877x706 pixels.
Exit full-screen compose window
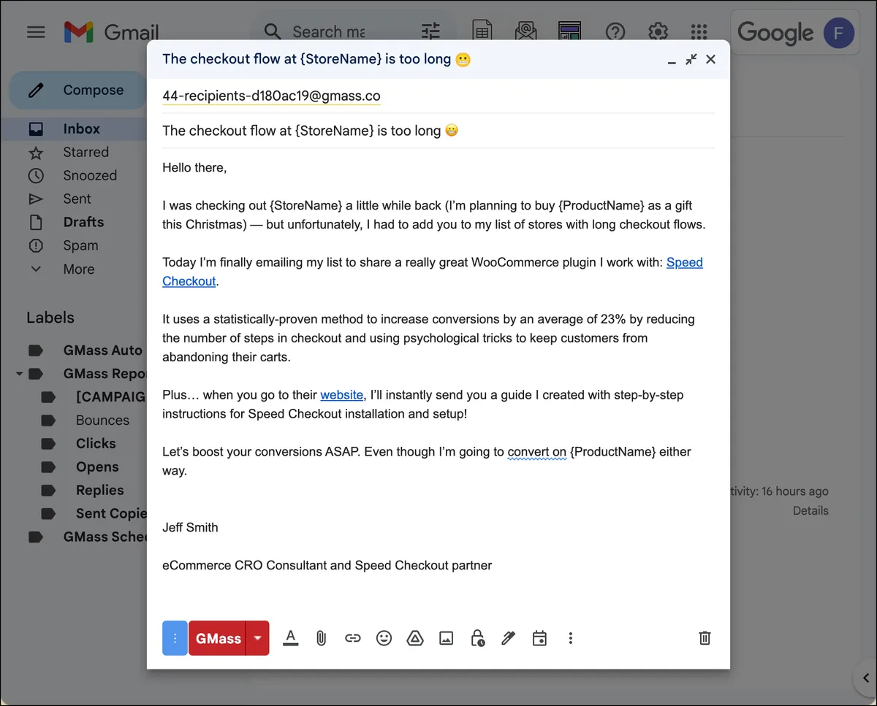691,60
